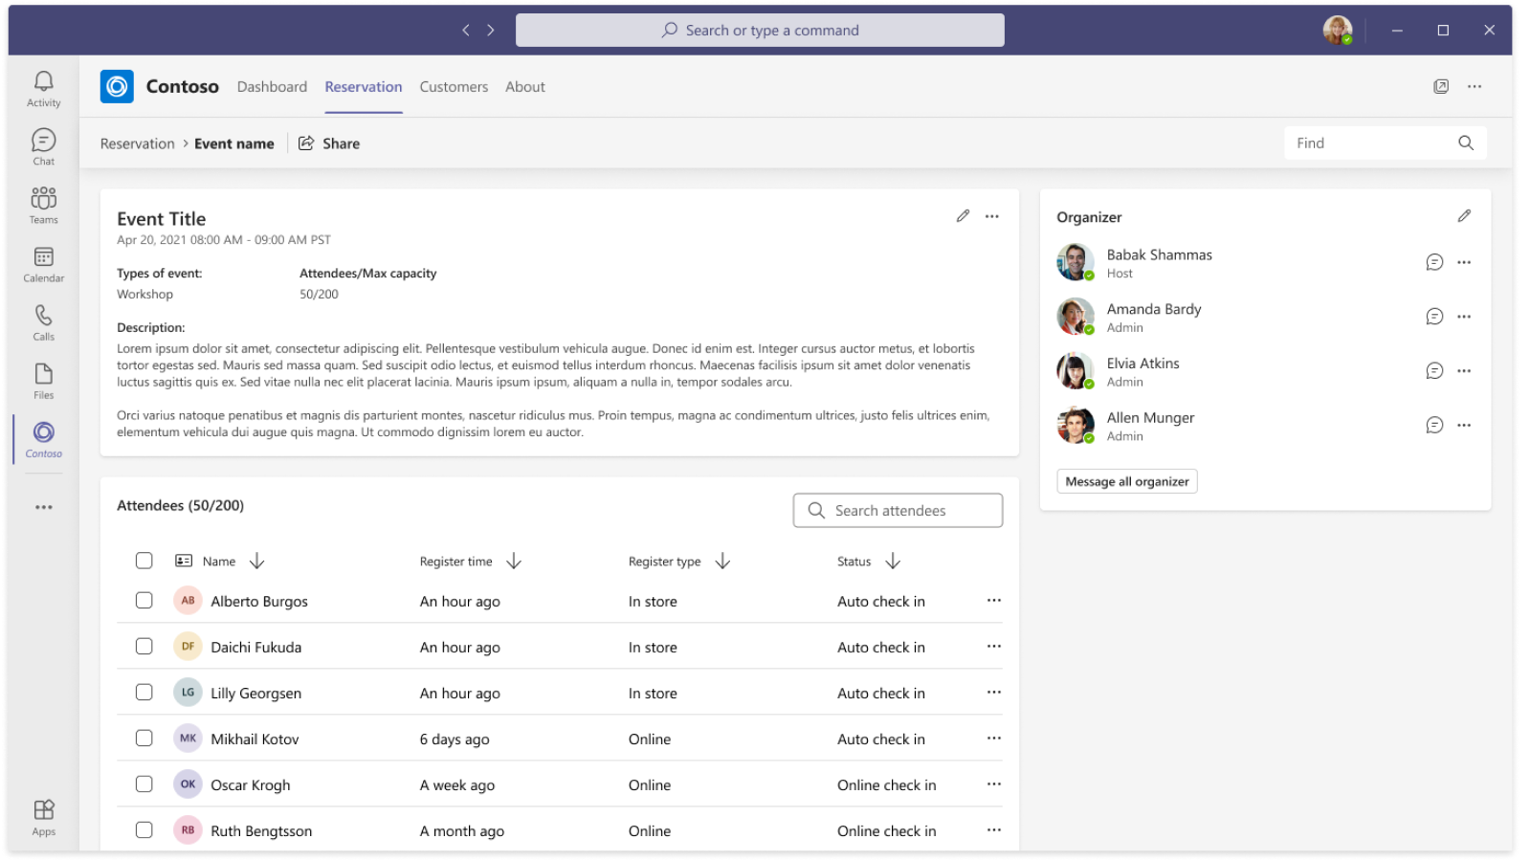The height and width of the screenshot is (861, 1531).
Task: Open Activity in the sidebar
Action: point(43,89)
